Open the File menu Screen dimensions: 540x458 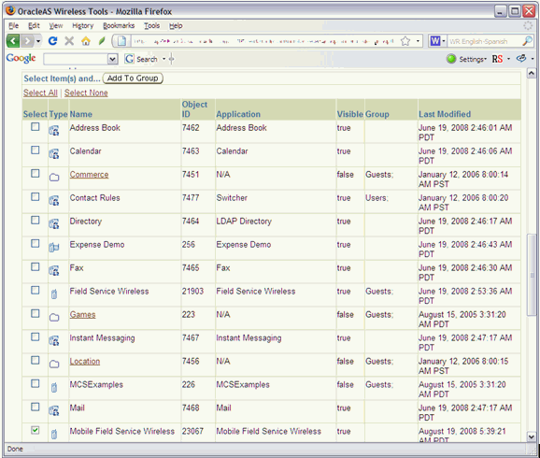13,26
